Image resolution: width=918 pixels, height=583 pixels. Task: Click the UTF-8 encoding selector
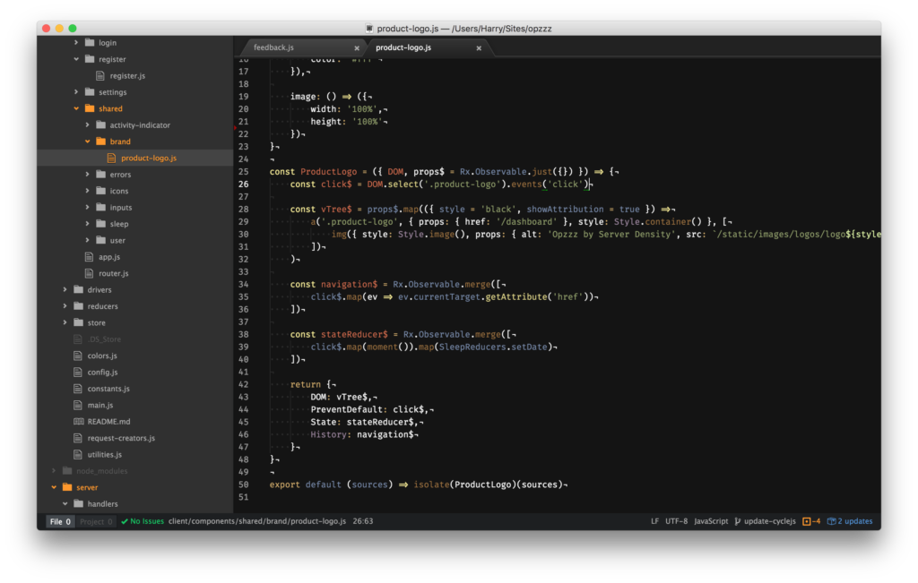[676, 521]
